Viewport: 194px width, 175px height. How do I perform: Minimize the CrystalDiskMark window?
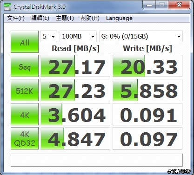pyautogui.click(x=149, y=6)
